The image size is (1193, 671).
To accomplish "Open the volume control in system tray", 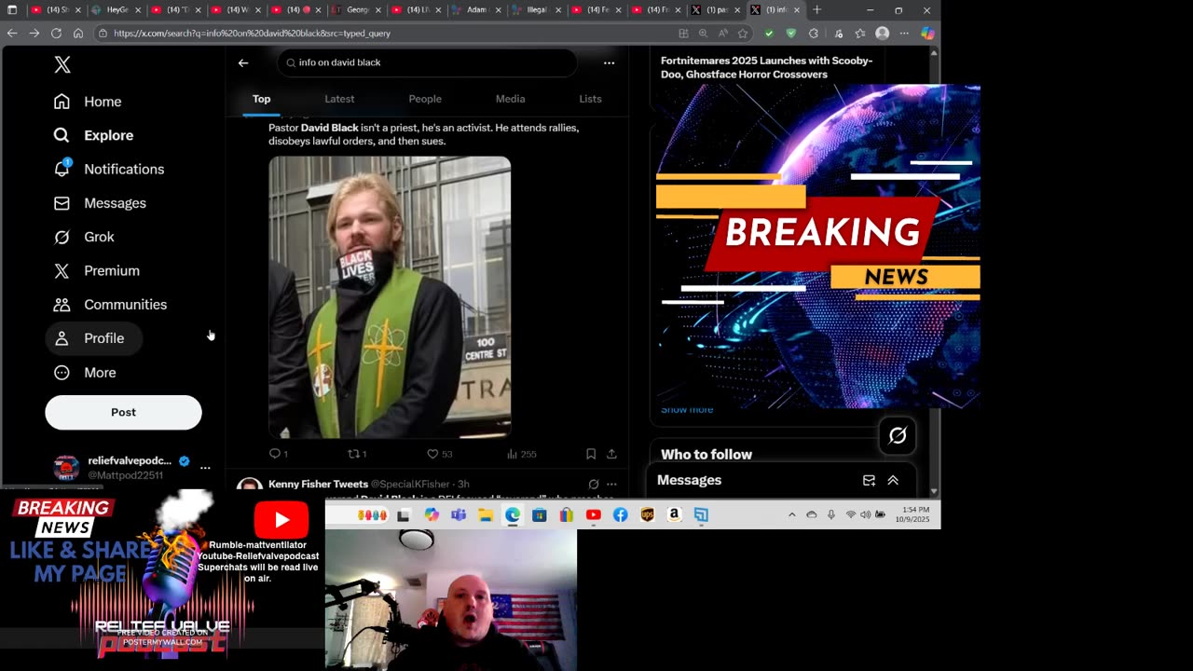I will 866,515.
